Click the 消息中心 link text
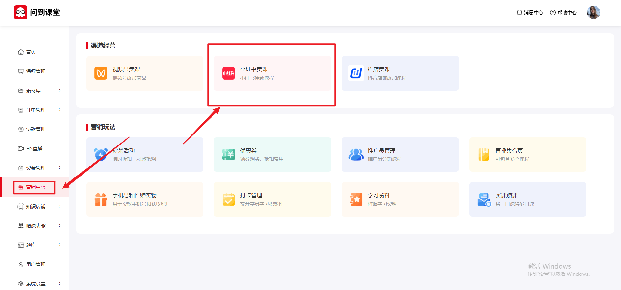 [534, 12]
